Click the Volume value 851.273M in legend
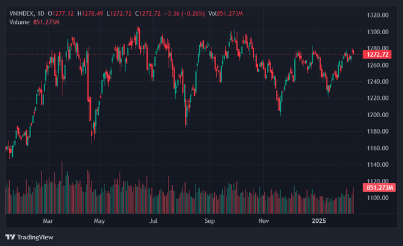 coord(46,22)
